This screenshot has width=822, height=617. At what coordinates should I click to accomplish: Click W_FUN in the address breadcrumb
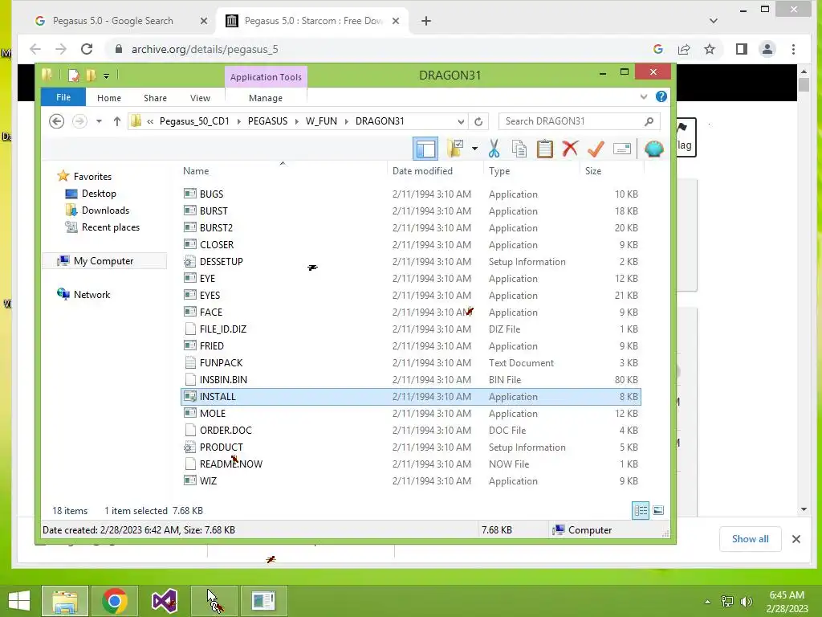pos(321,121)
